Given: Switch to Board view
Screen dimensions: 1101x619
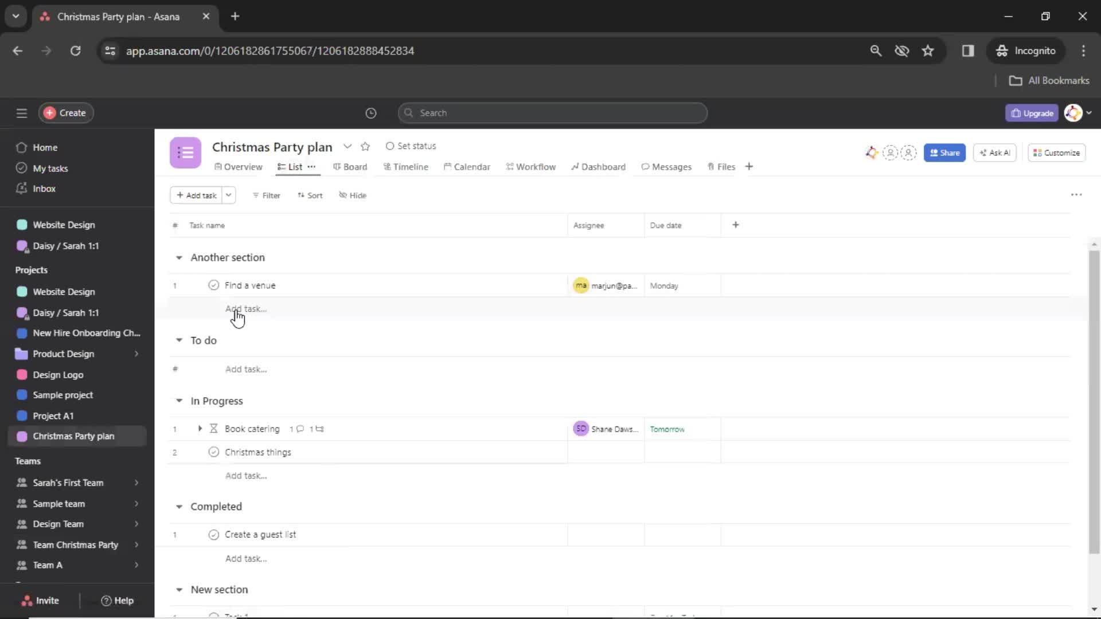Looking at the screenshot, I should pyautogui.click(x=354, y=166).
